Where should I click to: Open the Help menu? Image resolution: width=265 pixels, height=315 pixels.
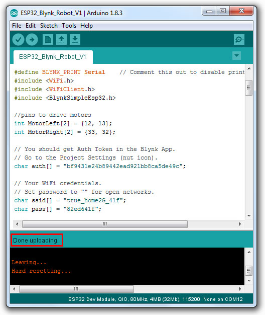tap(86, 26)
